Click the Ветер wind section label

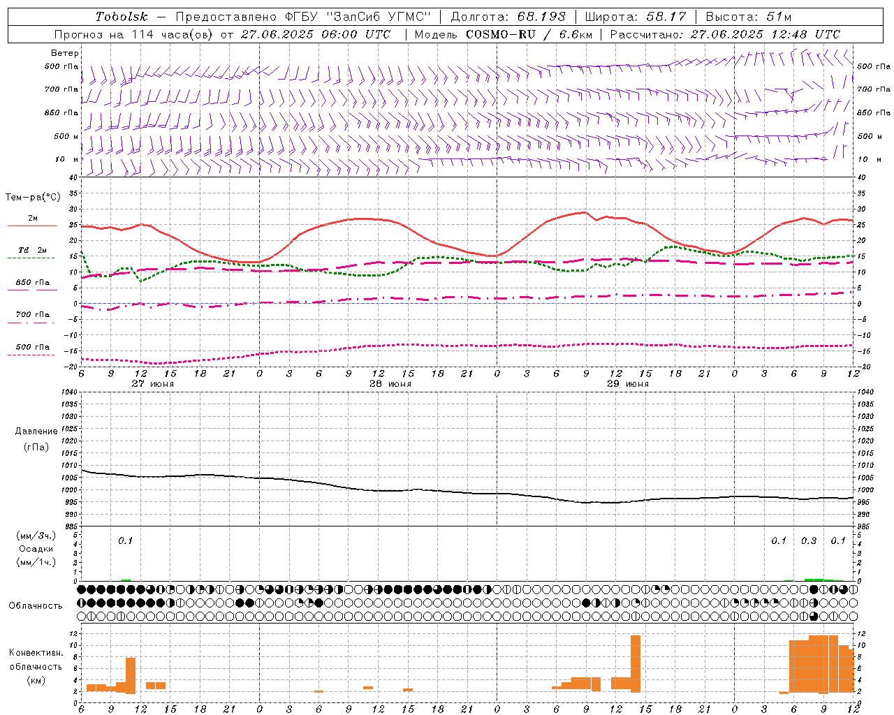pos(65,53)
